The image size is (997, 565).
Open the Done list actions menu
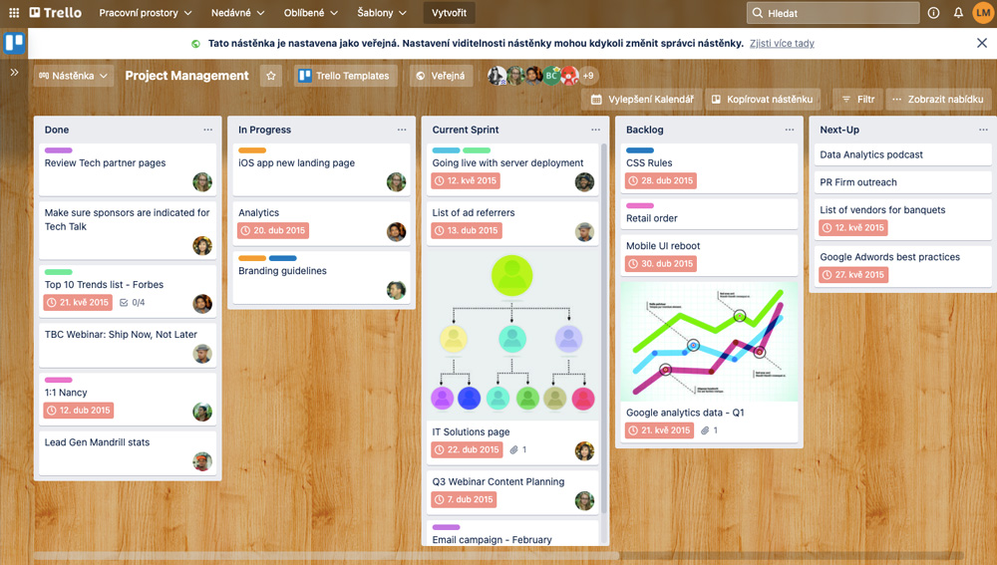pyautogui.click(x=208, y=130)
